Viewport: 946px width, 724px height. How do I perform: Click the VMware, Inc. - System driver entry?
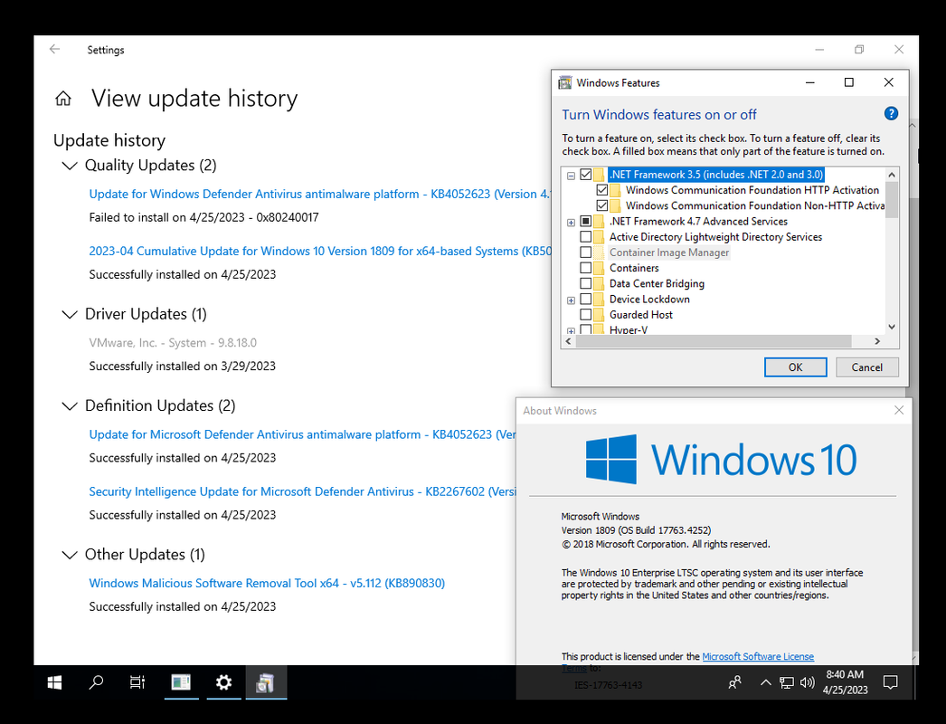(x=173, y=343)
